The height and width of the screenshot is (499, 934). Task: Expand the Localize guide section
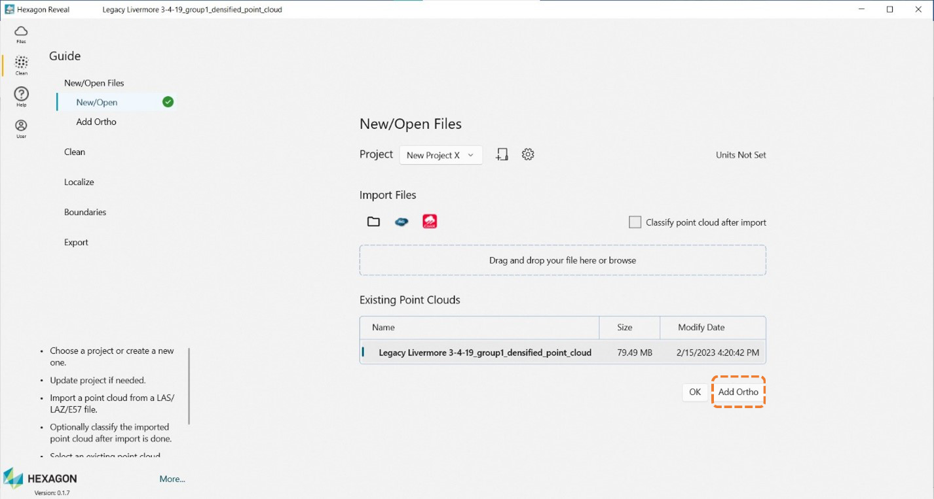(x=79, y=182)
